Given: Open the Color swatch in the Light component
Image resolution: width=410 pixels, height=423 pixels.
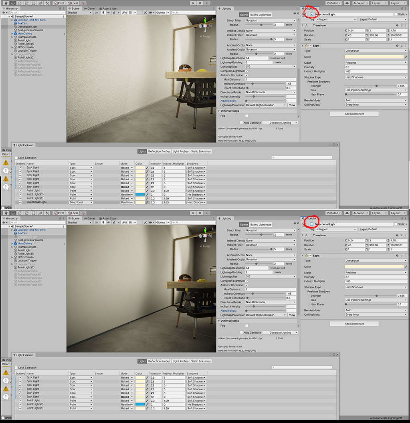Looking at the screenshot, I should pyautogui.click(x=375, y=56).
